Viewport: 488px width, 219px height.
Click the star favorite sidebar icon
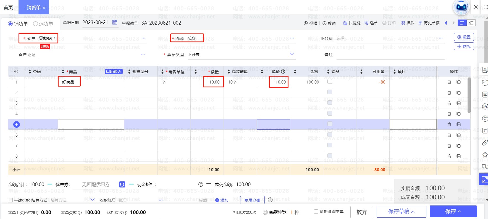pyautogui.click(x=485, y=155)
